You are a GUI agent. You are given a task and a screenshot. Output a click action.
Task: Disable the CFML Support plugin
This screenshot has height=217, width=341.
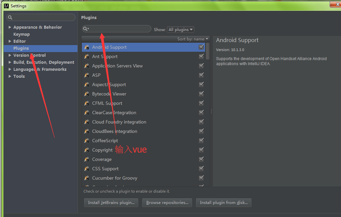pyautogui.click(x=201, y=103)
